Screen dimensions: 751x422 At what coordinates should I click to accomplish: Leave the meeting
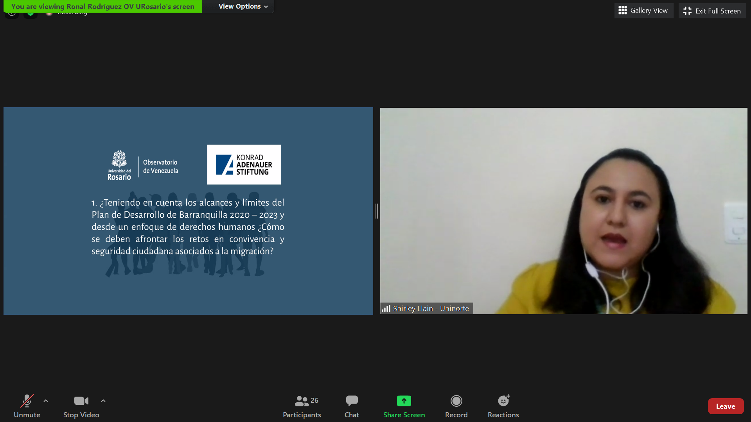[725, 406]
